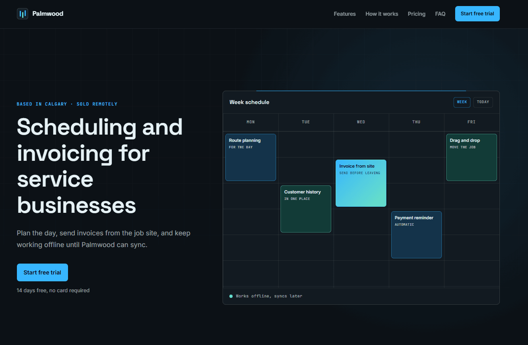This screenshot has width=528, height=345.
Task: Open the Pricing nav link
Action: click(417, 14)
